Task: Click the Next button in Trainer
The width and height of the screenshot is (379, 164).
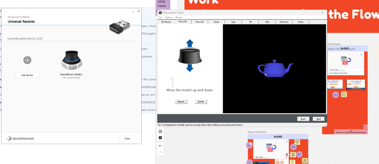Action: click(x=319, y=119)
